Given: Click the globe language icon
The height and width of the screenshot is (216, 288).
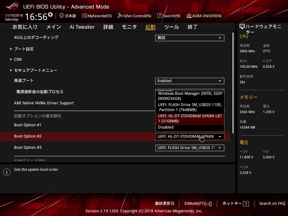Looking at the screenshot, I should point(62,16).
